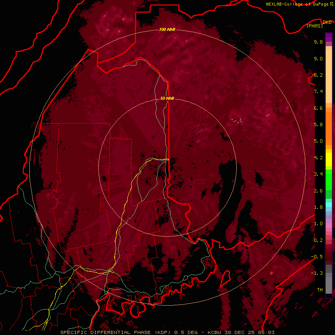Image resolution: width=335 pixels, height=335 pixels.
Task: Click the yellow segment of the color bar
Action: pos(329,159)
